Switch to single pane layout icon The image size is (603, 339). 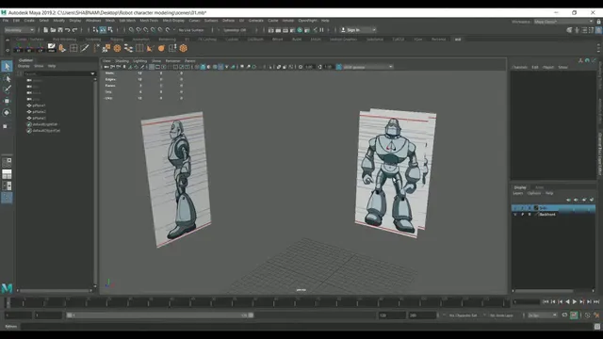tap(7, 163)
